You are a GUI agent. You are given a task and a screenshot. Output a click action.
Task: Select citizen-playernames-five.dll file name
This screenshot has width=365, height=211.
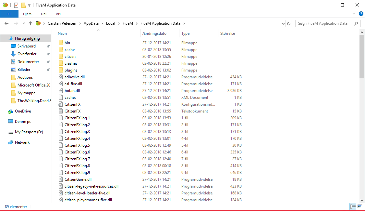click(x=88, y=200)
